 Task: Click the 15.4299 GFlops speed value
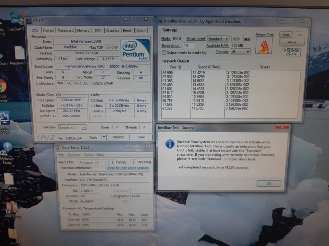tap(199, 77)
